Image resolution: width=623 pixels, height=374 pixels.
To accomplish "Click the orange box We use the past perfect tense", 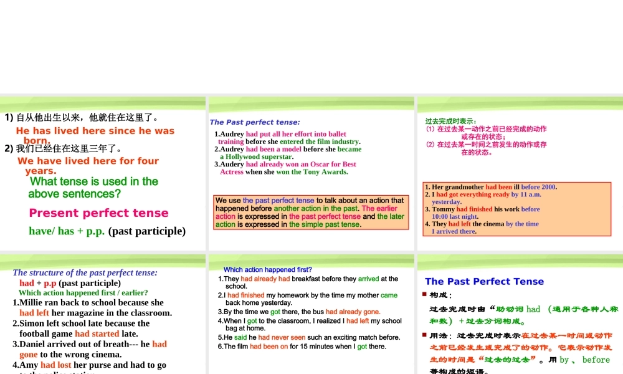I will coord(311,212).
